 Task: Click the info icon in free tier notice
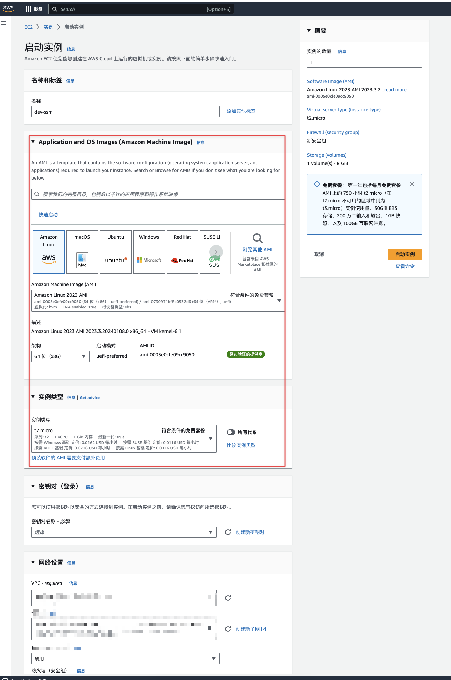pos(317,184)
